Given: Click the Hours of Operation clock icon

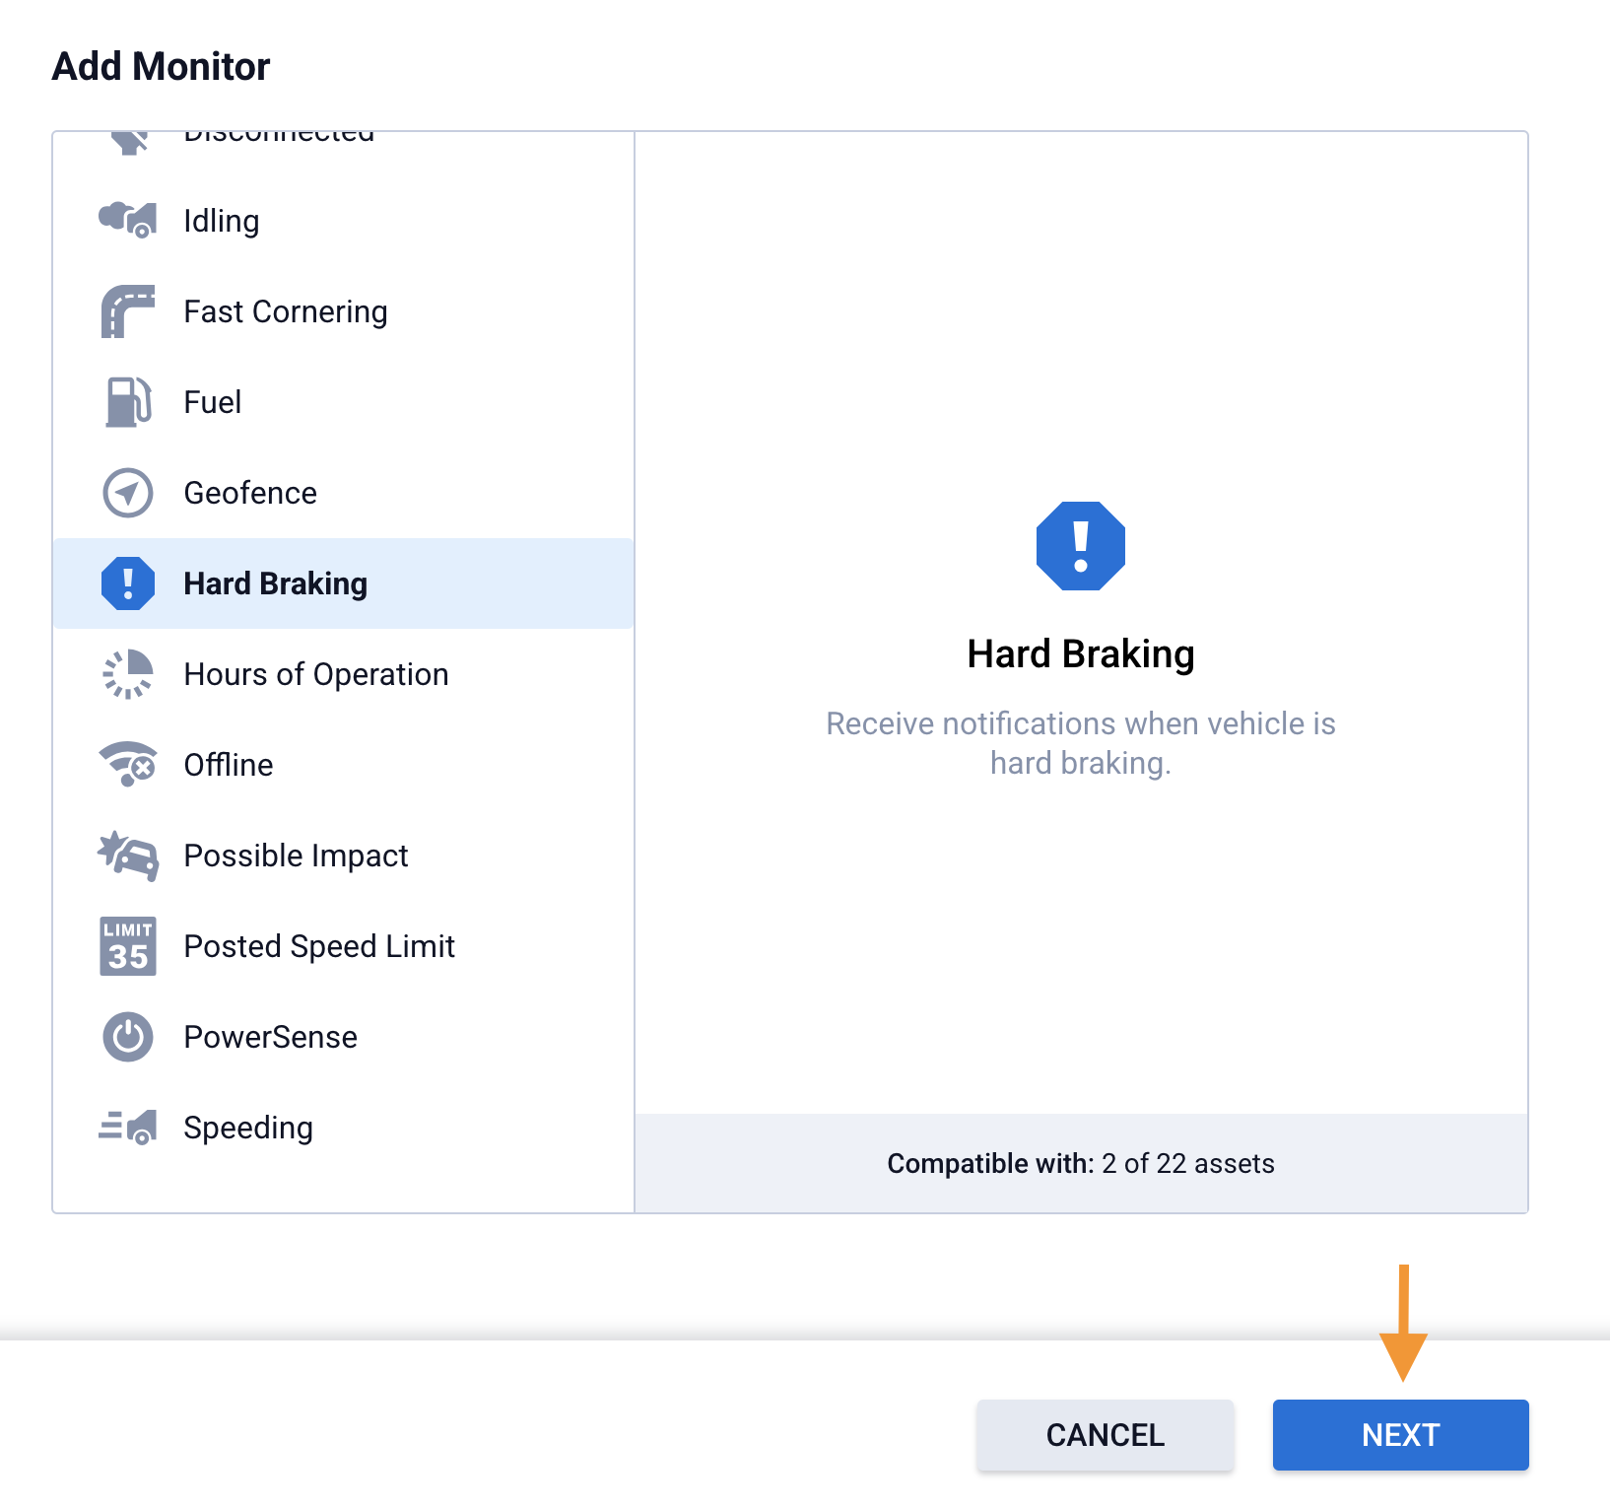Looking at the screenshot, I should (x=127, y=674).
